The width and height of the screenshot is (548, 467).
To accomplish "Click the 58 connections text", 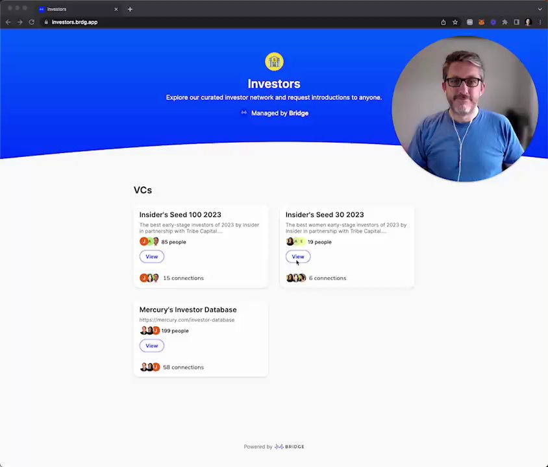I will click(x=183, y=367).
